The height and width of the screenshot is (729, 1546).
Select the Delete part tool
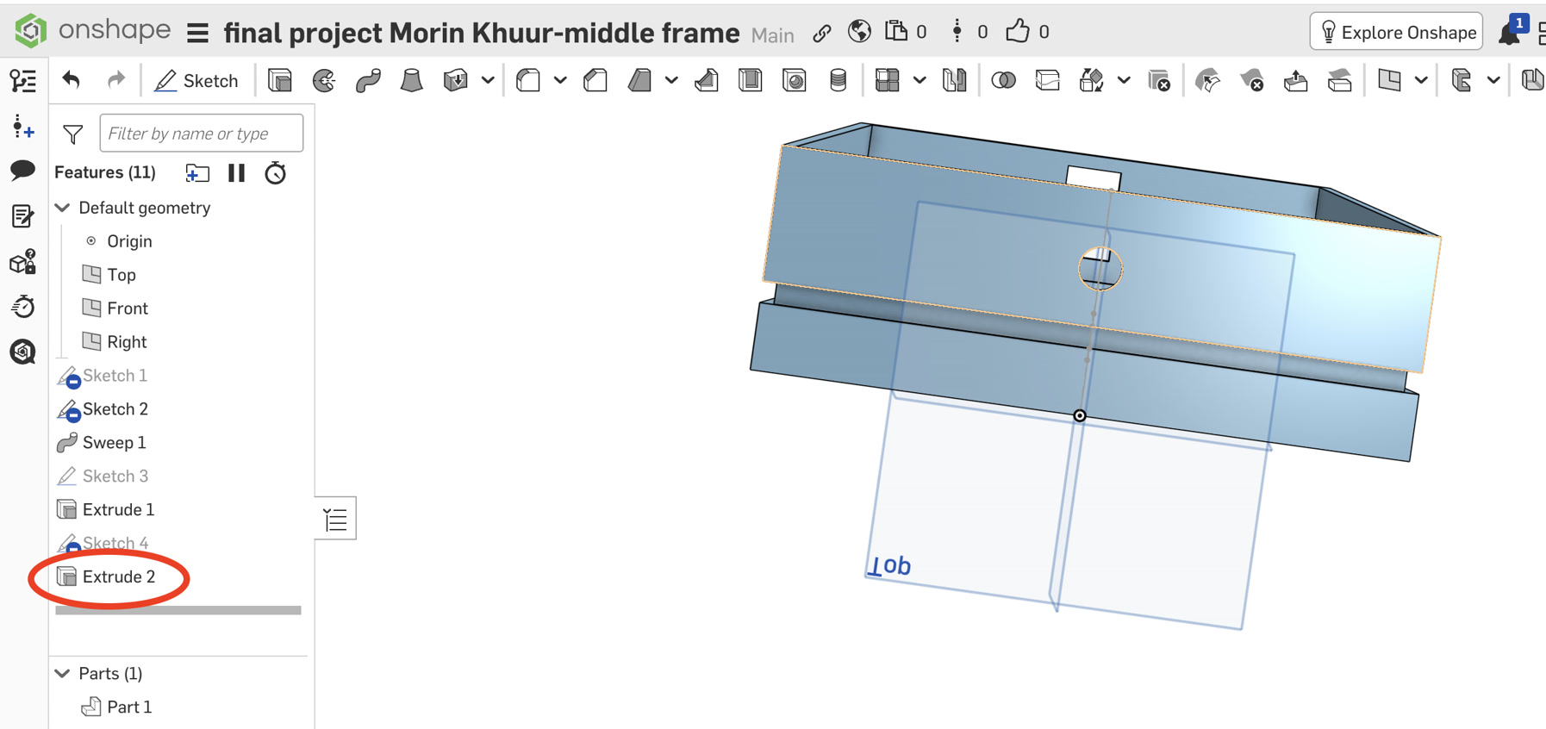pos(1159,81)
